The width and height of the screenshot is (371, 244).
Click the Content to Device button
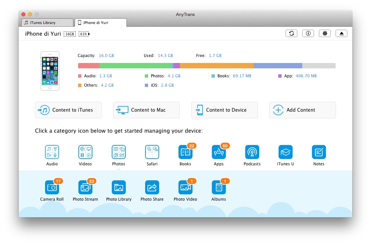(x=225, y=110)
